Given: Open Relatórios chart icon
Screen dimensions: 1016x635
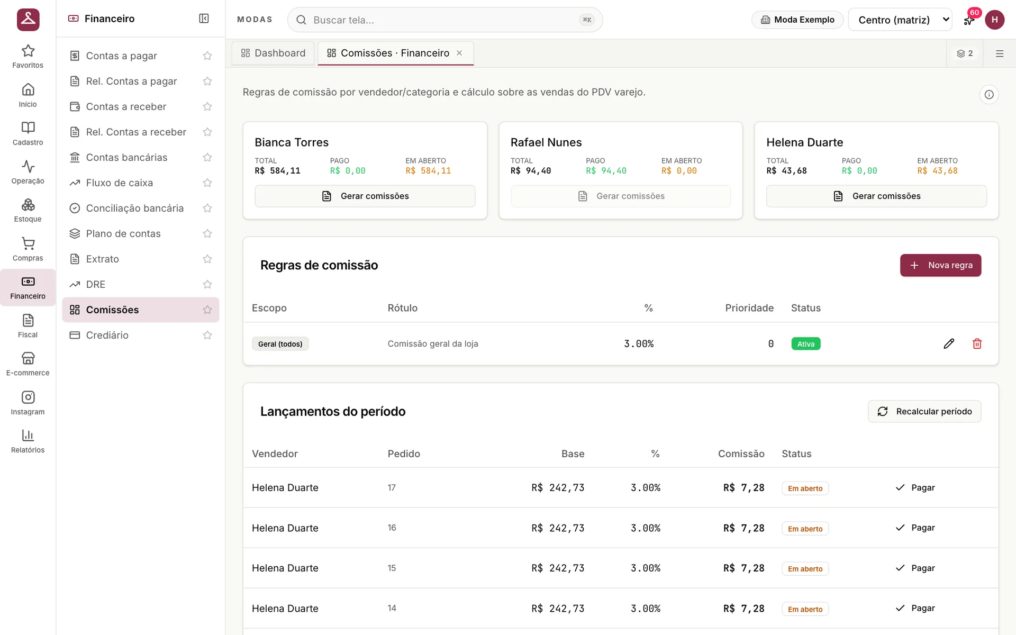Looking at the screenshot, I should (x=28, y=442).
